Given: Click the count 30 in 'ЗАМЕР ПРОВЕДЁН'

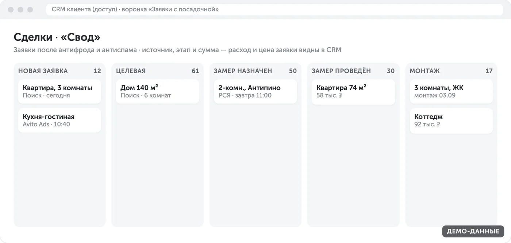Looking at the screenshot, I should 391,71.
